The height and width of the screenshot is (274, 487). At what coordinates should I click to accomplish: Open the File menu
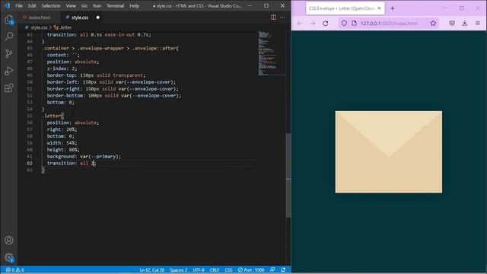pos(19,5)
